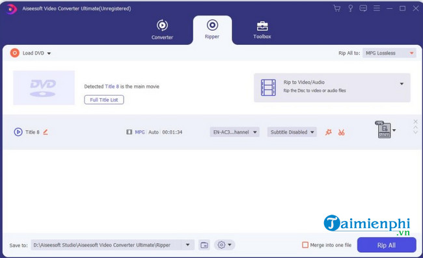Click the register key icon
Screen dimensions: 423x258
pos(350,8)
